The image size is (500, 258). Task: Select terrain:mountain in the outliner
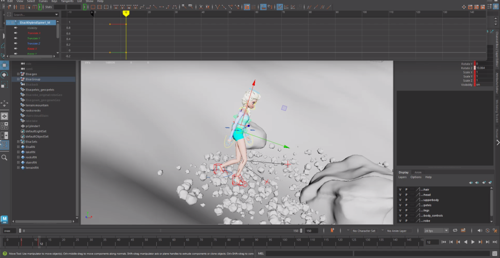coord(37,105)
